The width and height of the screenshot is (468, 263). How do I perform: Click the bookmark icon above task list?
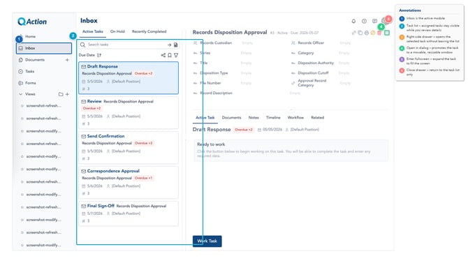(170, 55)
